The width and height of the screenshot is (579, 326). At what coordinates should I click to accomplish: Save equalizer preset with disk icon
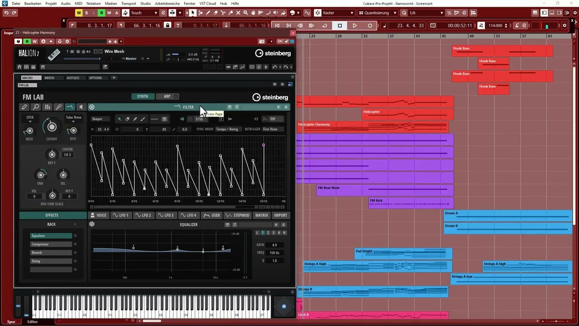(x=228, y=225)
